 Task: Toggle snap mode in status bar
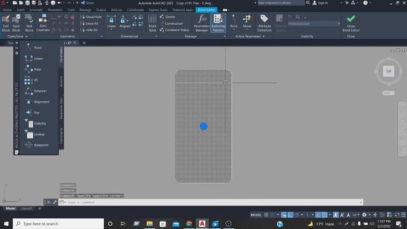(x=272, y=215)
